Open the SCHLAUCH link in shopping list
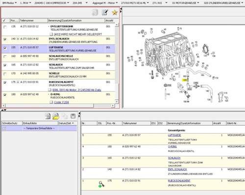The width and height of the screenshot is (245, 195). pos(174,158)
